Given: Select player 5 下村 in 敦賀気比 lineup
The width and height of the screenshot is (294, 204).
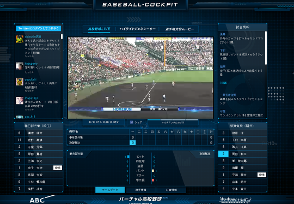Looking at the screenshot, I should click(243, 140).
